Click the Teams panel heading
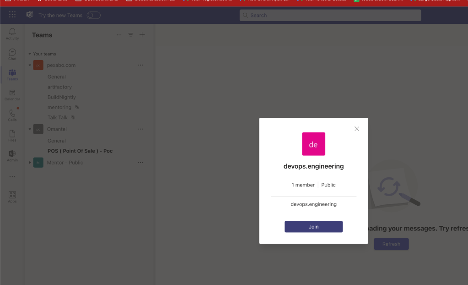The height and width of the screenshot is (285, 468). 42,35
